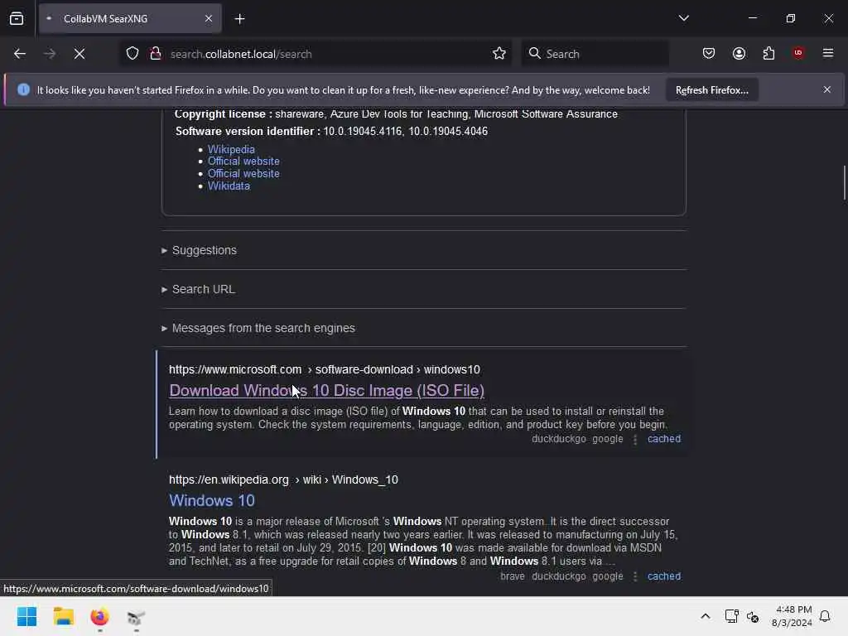
Task: Open Download Windows 10 Disc Image result
Action: coord(326,391)
